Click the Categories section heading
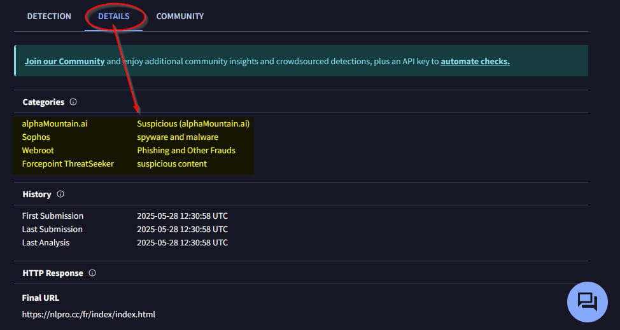The image size is (620, 330). pyautogui.click(x=43, y=102)
